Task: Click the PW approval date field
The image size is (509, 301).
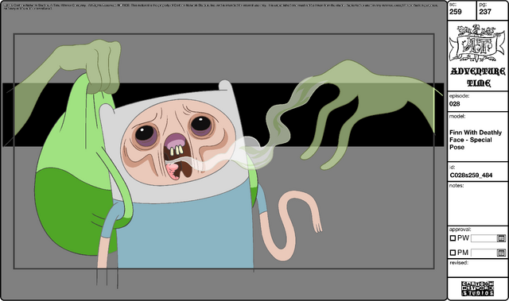Action: 484,238
